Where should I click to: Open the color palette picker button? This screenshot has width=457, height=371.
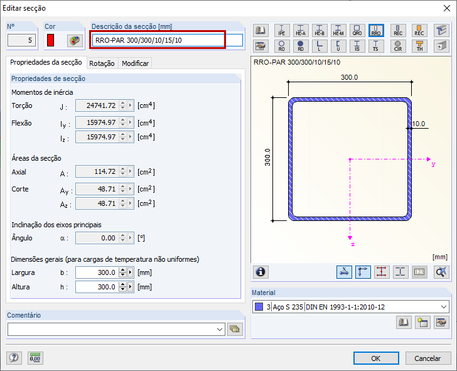click(x=75, y=40)
